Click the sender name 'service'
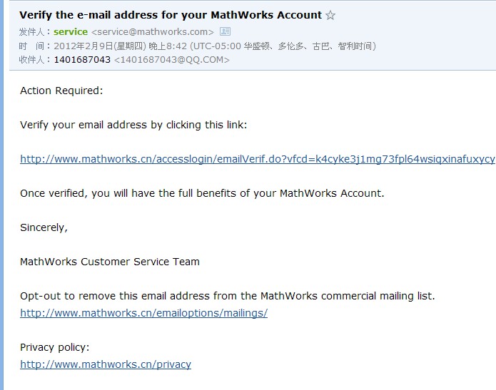This screenshot has height=390, width=496. [71, 31]
